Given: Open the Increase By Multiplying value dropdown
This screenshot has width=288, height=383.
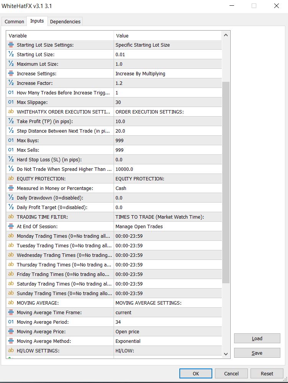Looking at the screenshot, I should point(168,73).
